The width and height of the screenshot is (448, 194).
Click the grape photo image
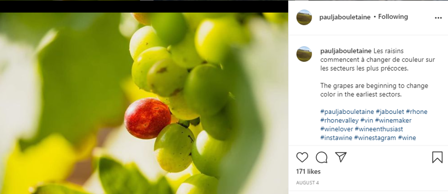click(144, 103)
